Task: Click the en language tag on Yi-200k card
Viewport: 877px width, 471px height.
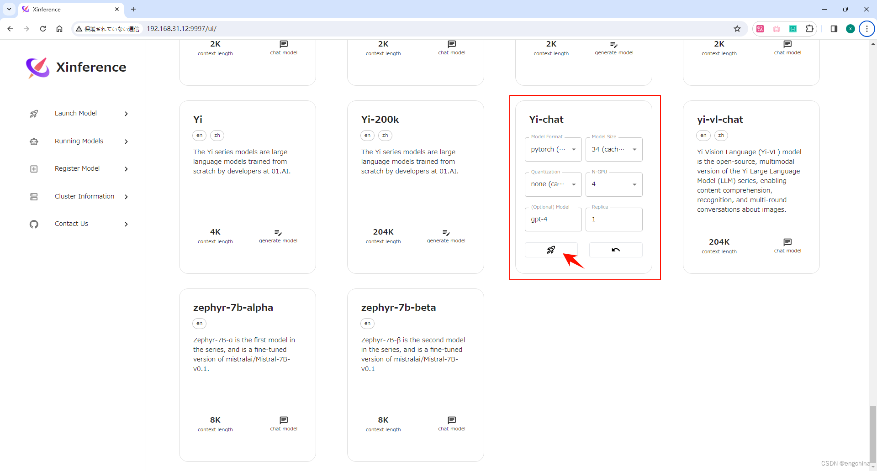Action: click(x=368, y=136)
